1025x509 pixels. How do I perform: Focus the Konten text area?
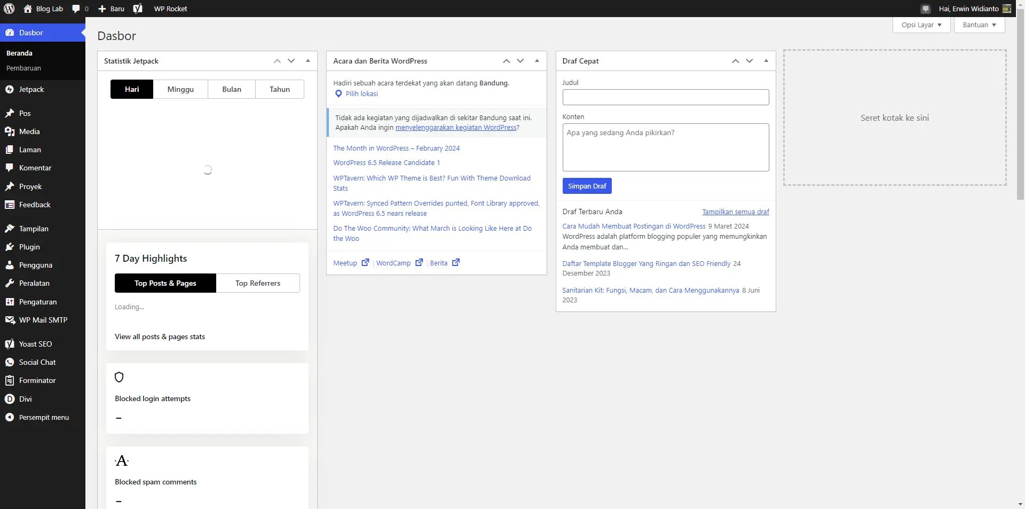point(666,147)
